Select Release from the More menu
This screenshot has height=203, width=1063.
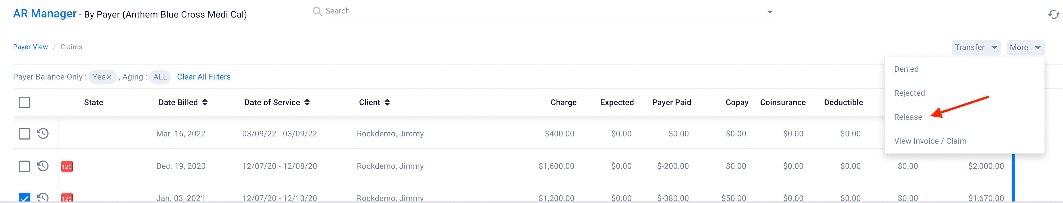908,117
